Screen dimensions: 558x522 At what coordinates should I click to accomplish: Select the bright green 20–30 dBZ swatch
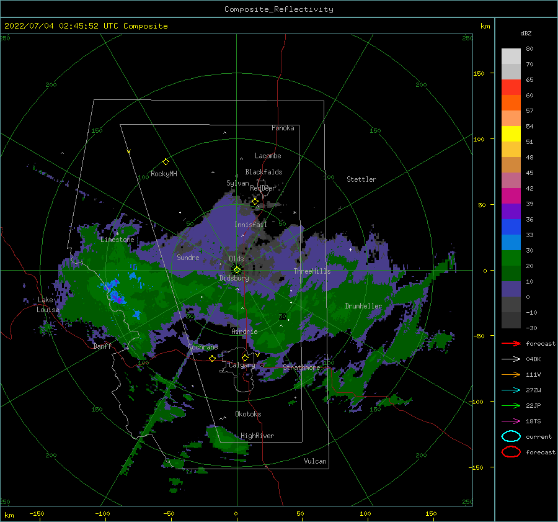[511, 258]
